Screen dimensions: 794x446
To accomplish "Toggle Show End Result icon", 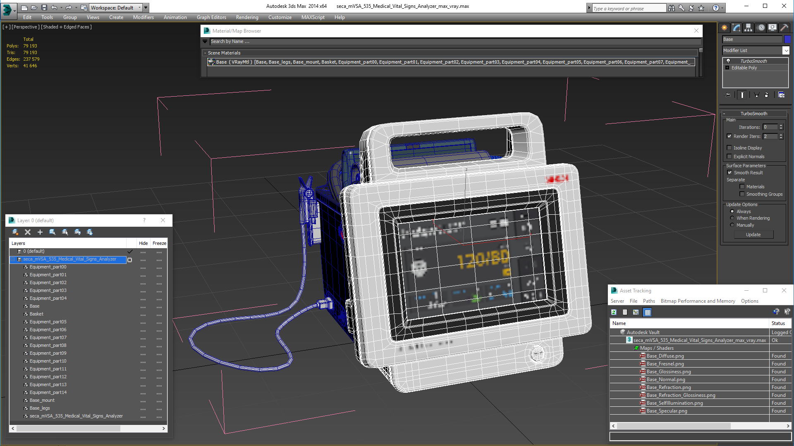I will pos(742,95).
